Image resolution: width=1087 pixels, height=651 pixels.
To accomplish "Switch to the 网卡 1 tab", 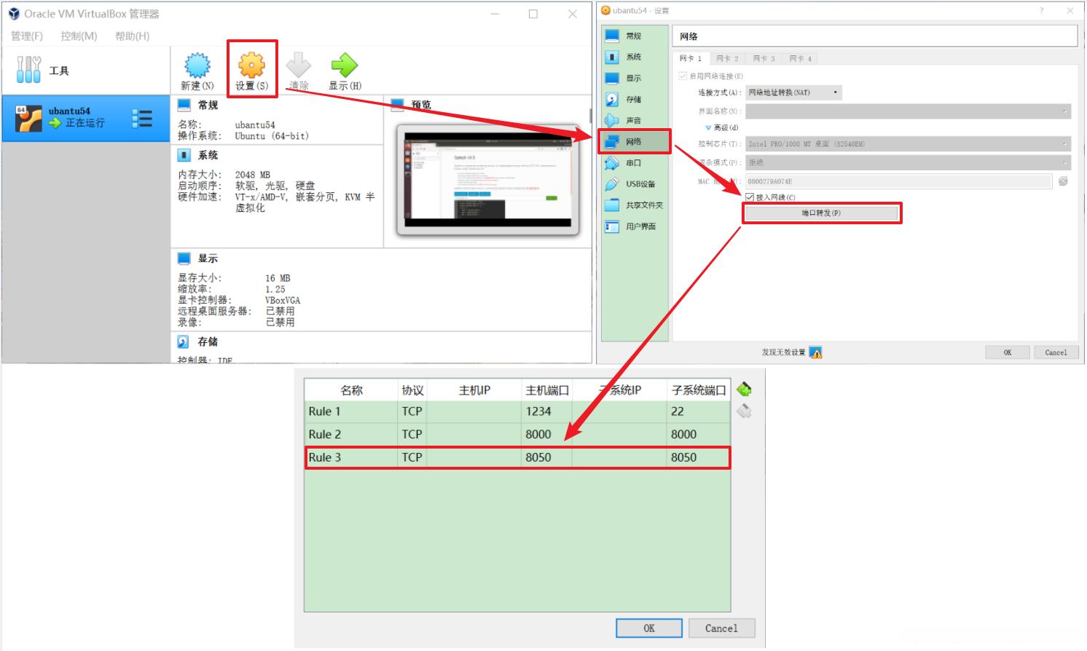I will [x=691, y=58].
